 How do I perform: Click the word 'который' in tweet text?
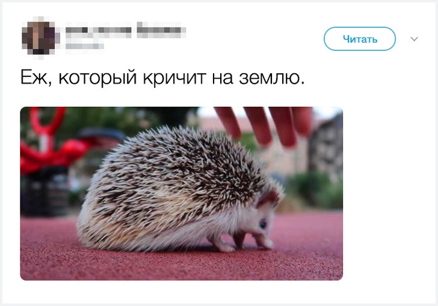pyautogui.click(x=97, y=77)
